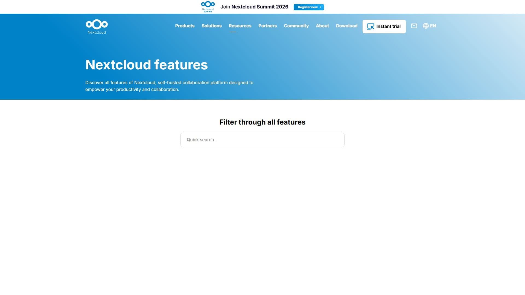Go to the Download page
Screen dimensions: 525x295
pos(347,26)
